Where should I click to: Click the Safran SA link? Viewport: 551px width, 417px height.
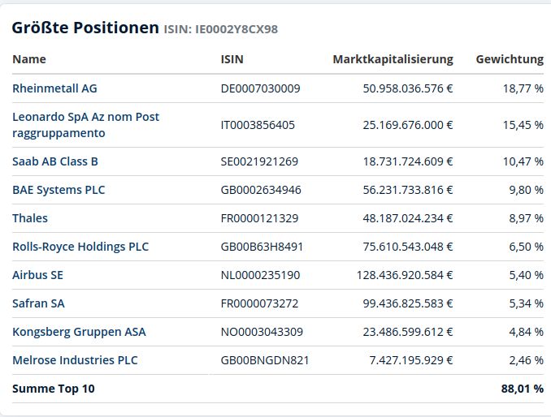tap(38, 303)
